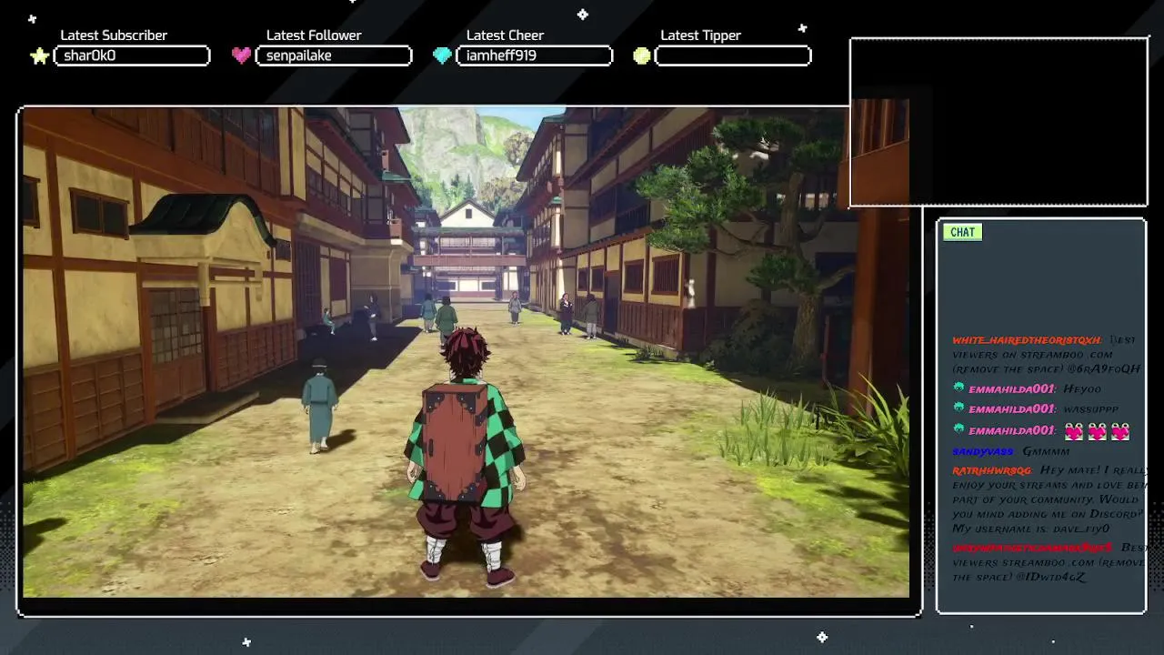Viewport: 1164px width, 655px height.
Task: Click the cyan diamond Latest Cheer icon
Action: click(x=442, y=55)
